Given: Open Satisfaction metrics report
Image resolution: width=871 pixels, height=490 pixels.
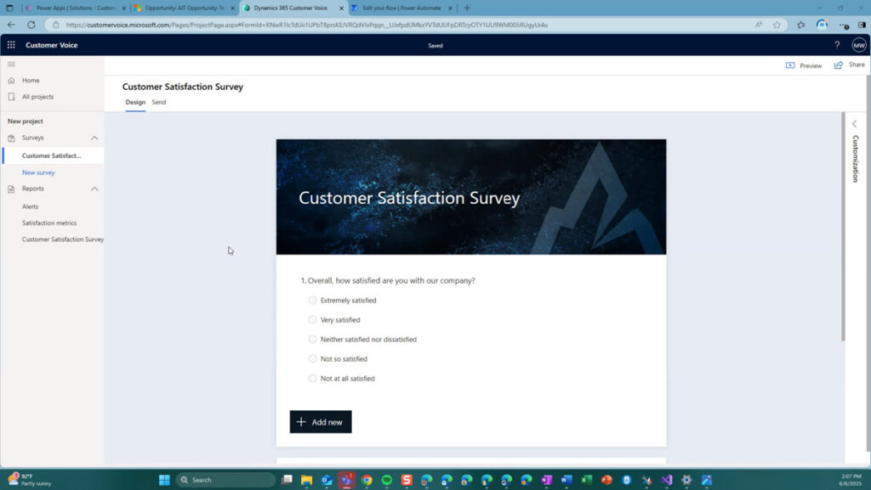Looking at the screenshot, I should click(x=49, y=222).
